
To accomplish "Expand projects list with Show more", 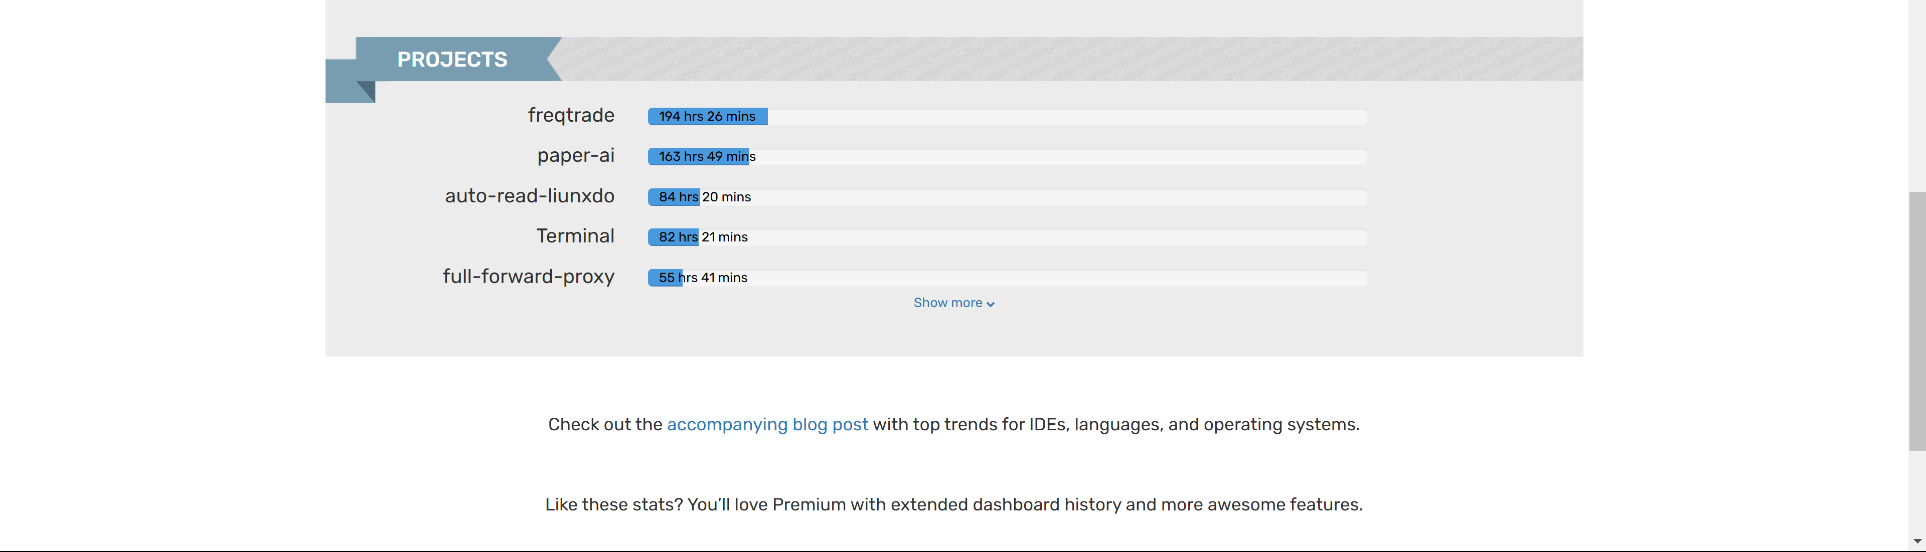I will tap(953, 303).
